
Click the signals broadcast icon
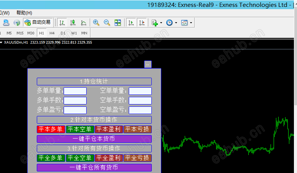tap(17, 23)
